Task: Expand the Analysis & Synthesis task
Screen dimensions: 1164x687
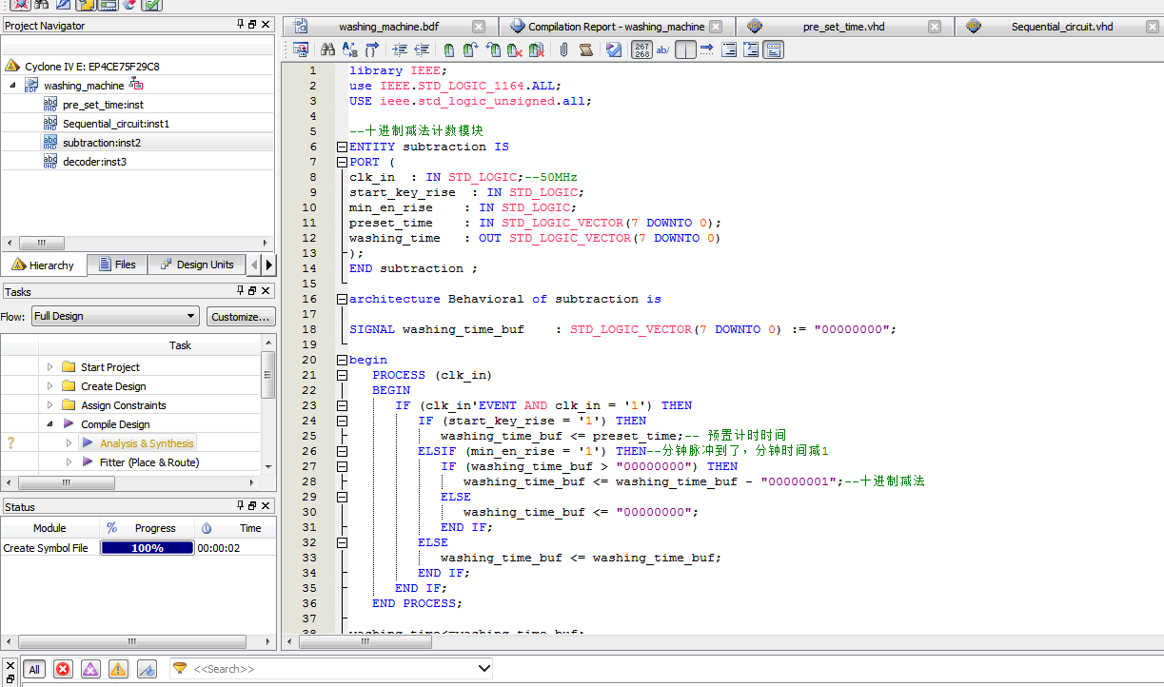Action: click(x=69, y=443)
